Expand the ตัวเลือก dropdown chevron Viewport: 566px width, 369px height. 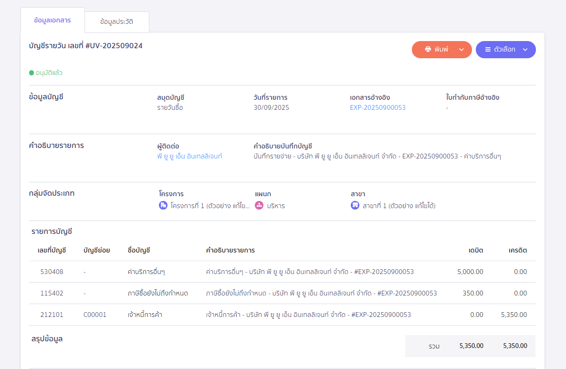coord(525,50)
